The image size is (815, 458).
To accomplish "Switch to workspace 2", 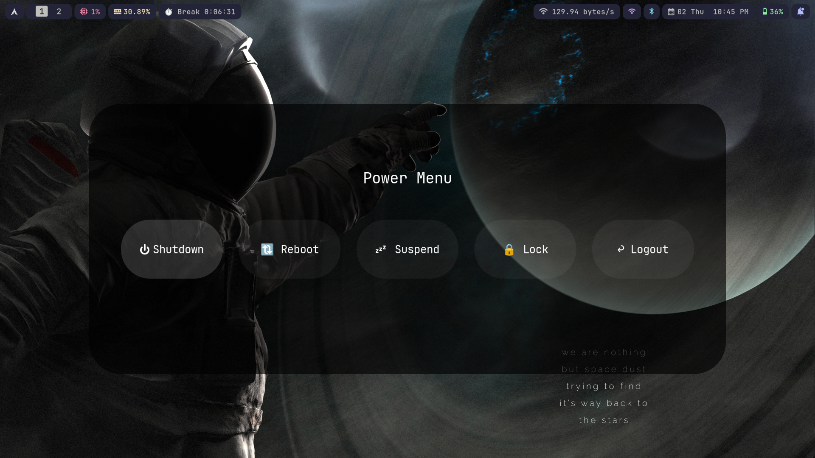I will point(59,11).
